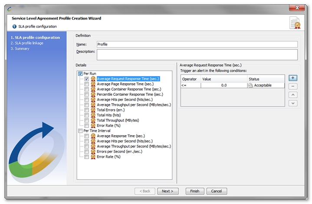Screen dimensions: 312x204
Task: Click the Acceptable status icon in table
Action: click(x=250, y=86)
